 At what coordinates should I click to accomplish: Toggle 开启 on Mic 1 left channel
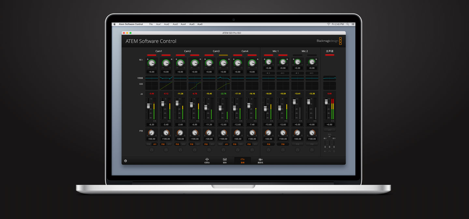click(x=268, y=144)
